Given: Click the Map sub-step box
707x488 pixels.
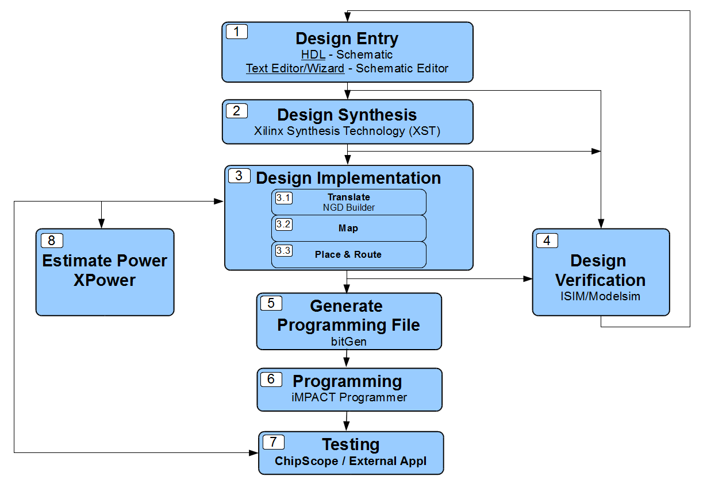Looking at the screenshot, I should [x=348, y=228].
